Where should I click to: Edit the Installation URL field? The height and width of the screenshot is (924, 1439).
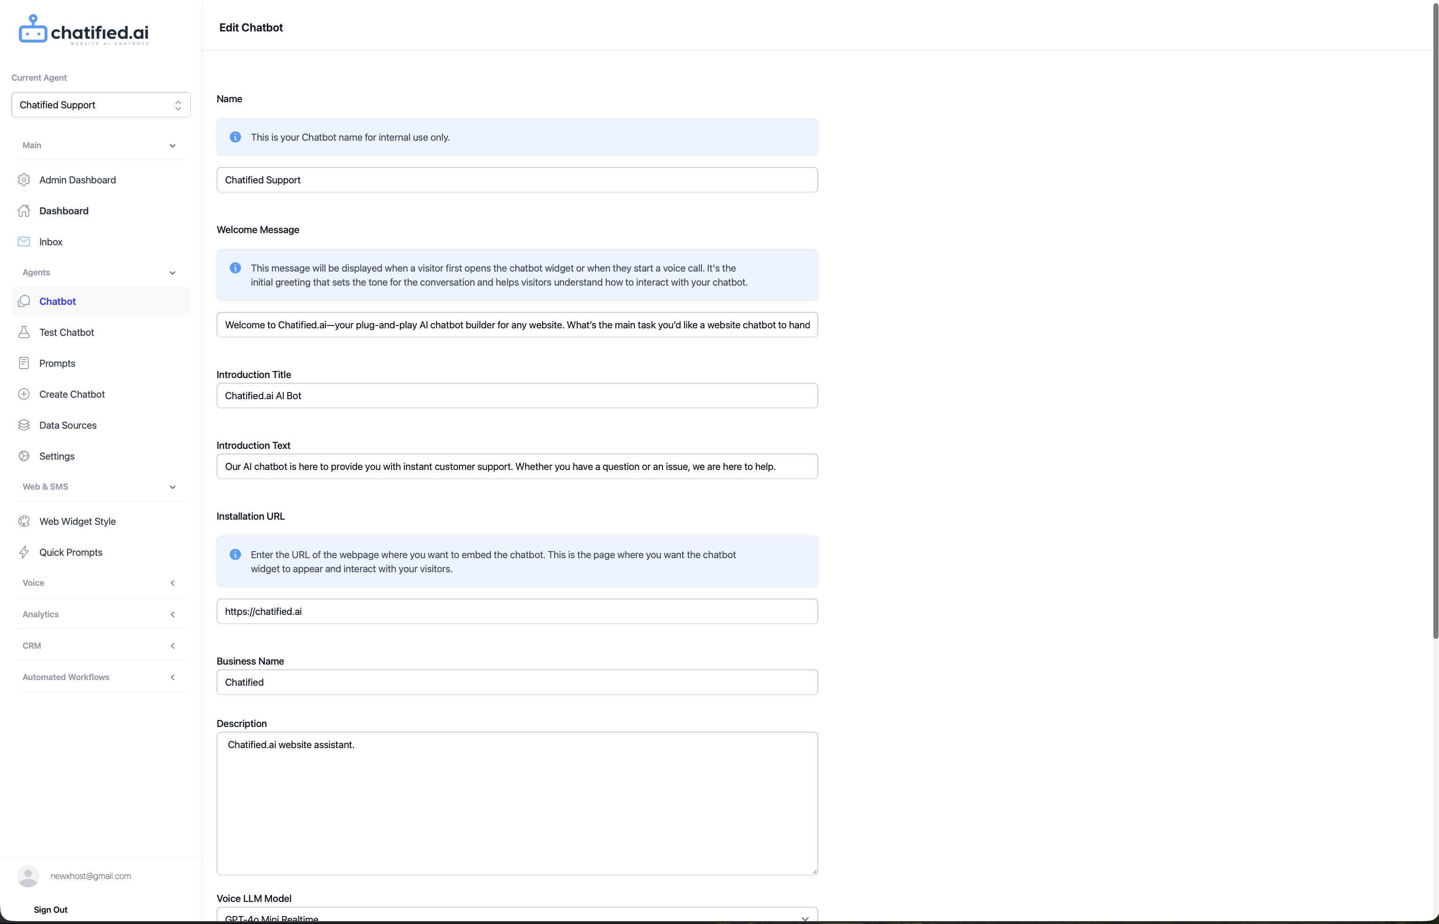(x=516, y=611)
